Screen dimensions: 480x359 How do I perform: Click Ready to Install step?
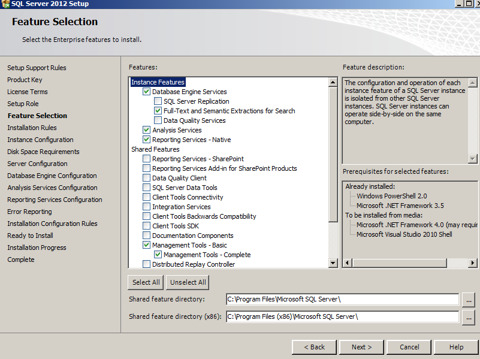click(30, 236)
